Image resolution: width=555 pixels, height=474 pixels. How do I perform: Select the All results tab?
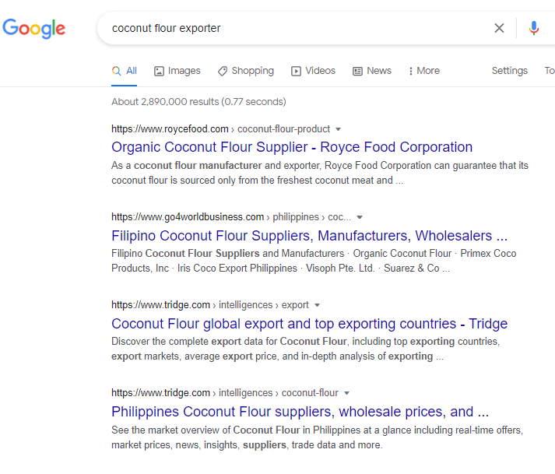(125, 71)
